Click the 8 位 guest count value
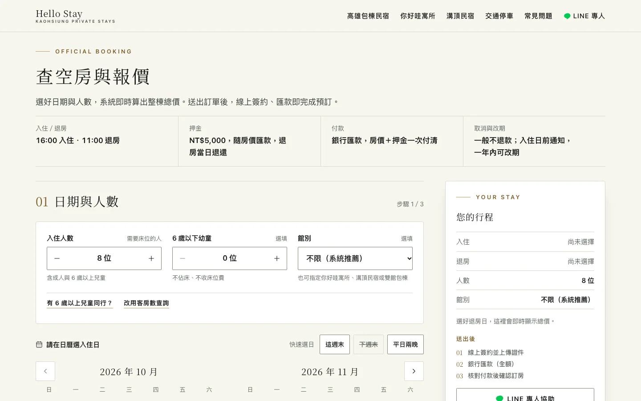 click(x=104, y=258)
